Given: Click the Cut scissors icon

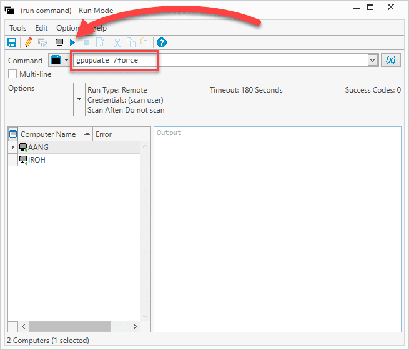Looking at the screenshot, I should 117,42.
